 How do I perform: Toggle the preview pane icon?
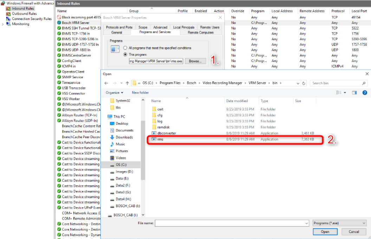point(354,93)
